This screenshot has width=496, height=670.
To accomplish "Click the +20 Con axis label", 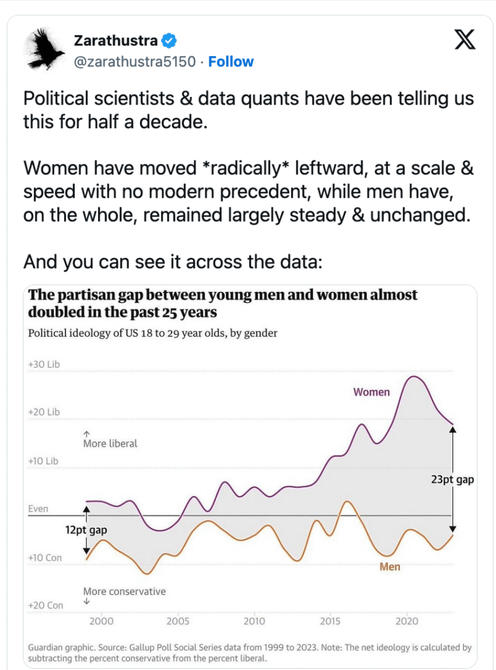I will [46, 605].
